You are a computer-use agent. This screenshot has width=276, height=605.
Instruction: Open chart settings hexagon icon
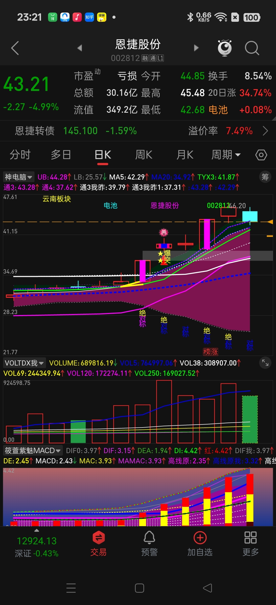tap(261, 155)
